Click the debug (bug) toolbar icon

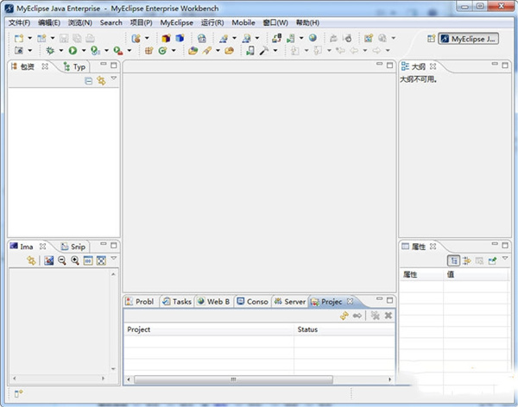50,51
